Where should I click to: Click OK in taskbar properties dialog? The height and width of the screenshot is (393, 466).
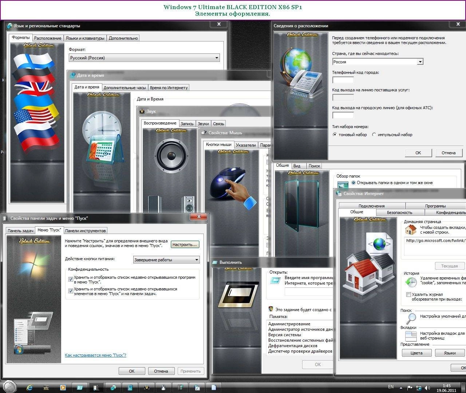(132, 371)
